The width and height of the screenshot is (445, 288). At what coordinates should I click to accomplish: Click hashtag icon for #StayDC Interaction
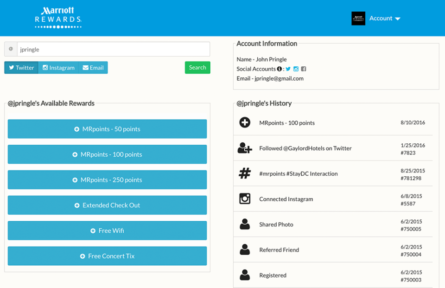[x=245, y=173]
